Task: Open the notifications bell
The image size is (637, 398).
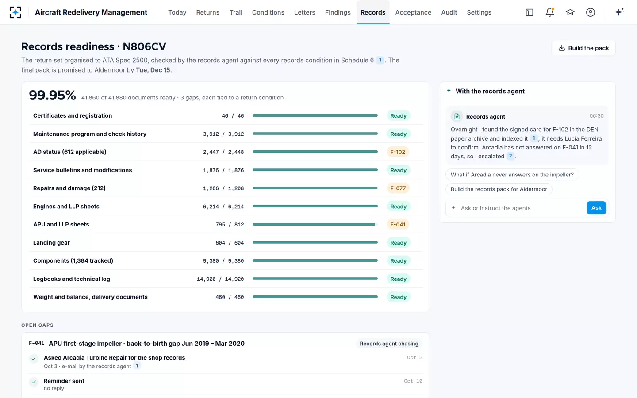Action: point(550,12)
